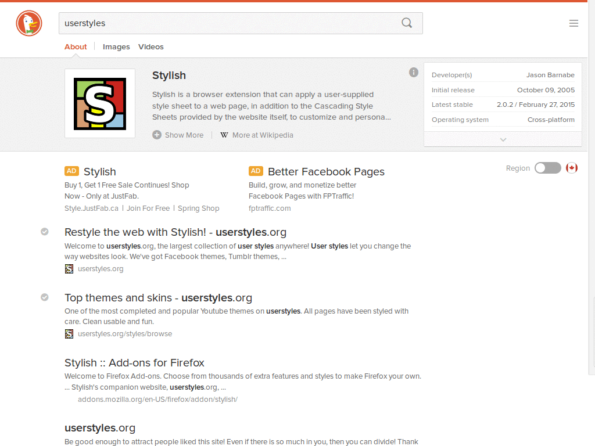Click the checkmark badge beside the Restyle result
This screenshot has height=446, width=595.
tap(45, 232)
